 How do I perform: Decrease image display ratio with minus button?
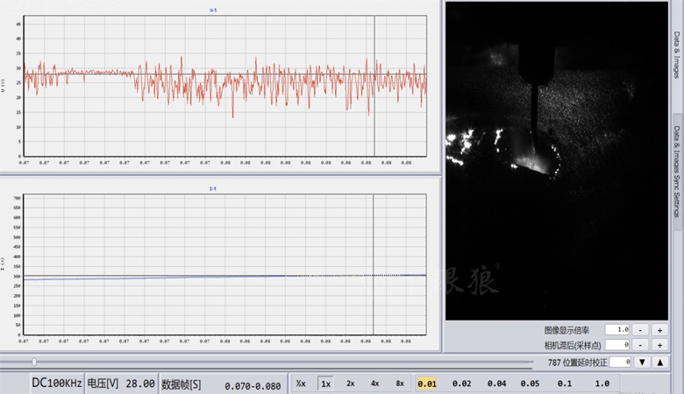click(640, 330)
